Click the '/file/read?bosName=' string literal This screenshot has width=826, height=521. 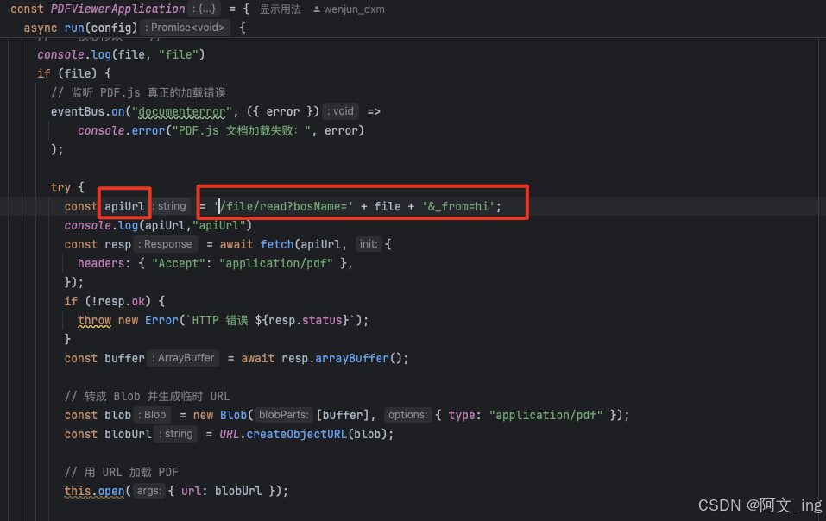(x=283, y=206)
